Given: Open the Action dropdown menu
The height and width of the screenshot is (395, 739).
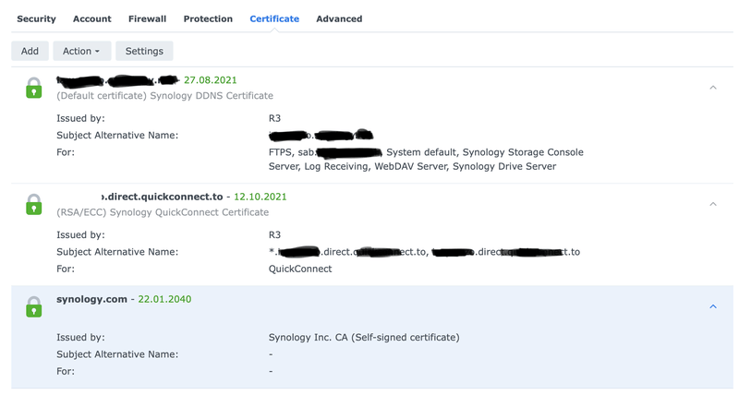Looking at the screenshot, I should click(82, 51).
